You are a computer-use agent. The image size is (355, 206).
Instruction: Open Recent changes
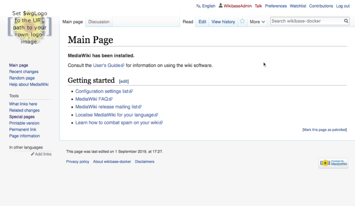[x=24, y=72]
